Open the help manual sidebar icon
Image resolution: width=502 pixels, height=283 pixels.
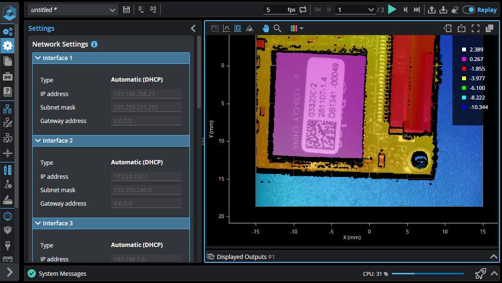(x=8, y=91)
